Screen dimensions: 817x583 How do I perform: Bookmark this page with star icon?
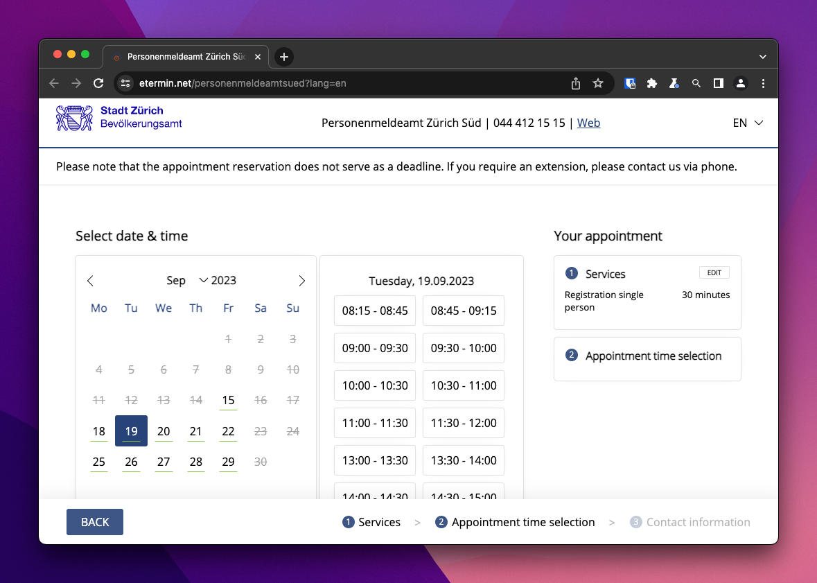[598, 83]
